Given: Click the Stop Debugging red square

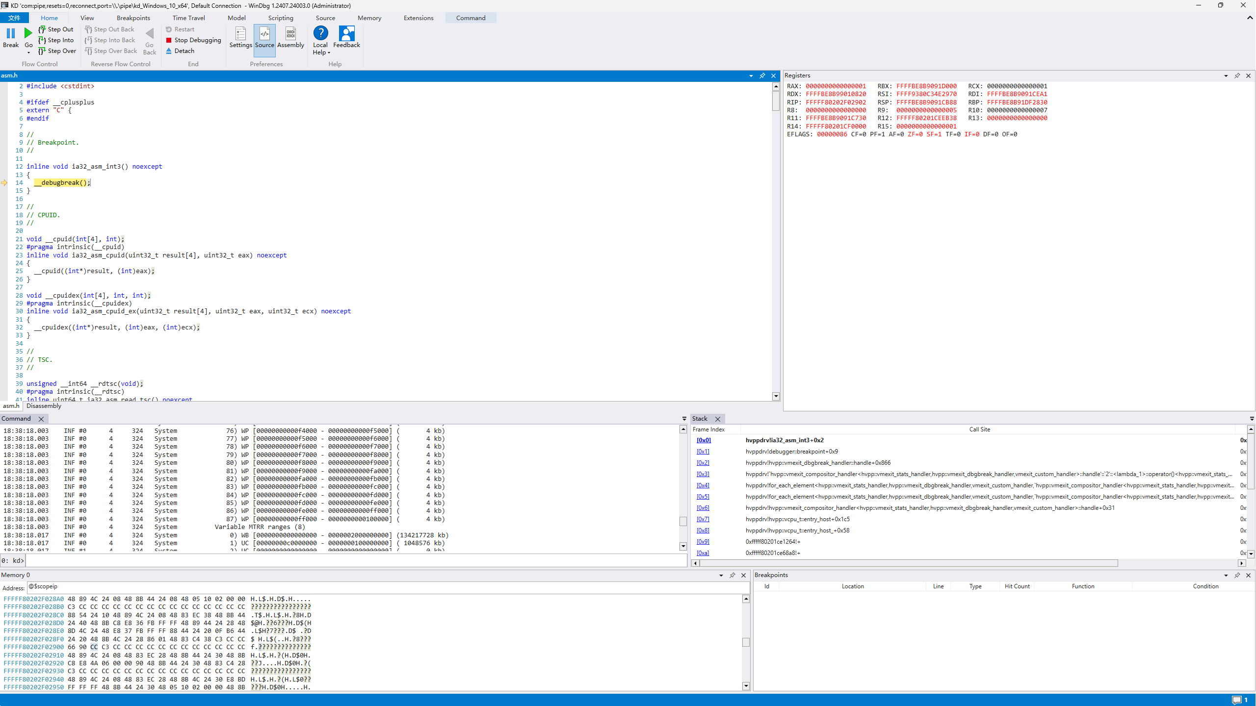Looking at the screenshot, I should [169, 40].
